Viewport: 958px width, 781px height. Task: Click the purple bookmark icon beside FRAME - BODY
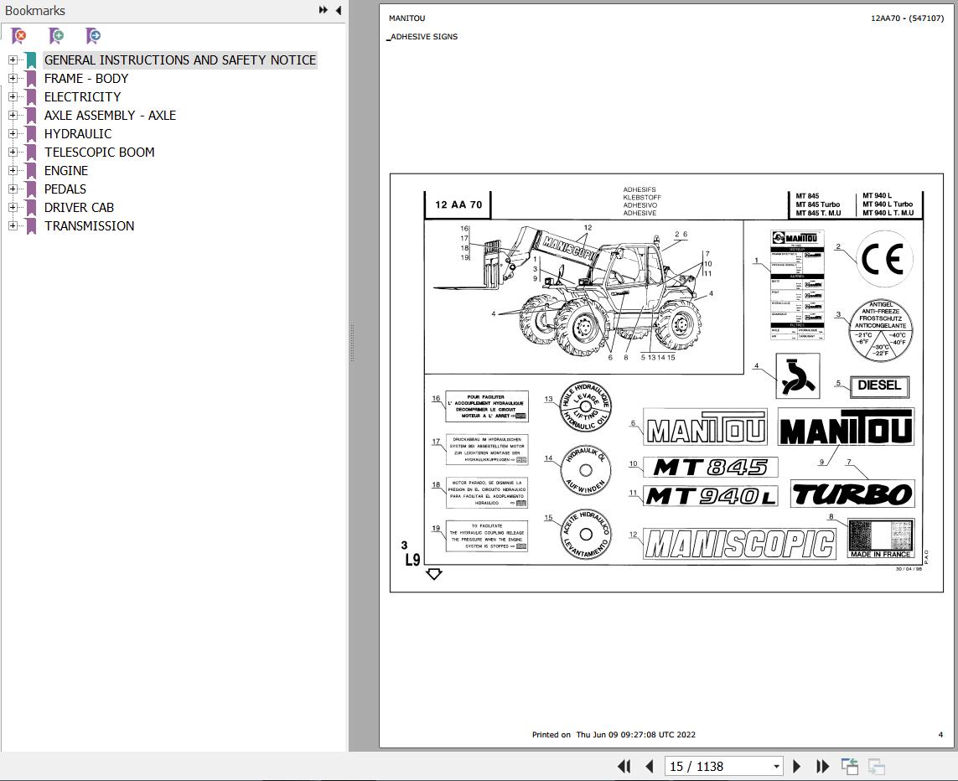tap(30, 78)
